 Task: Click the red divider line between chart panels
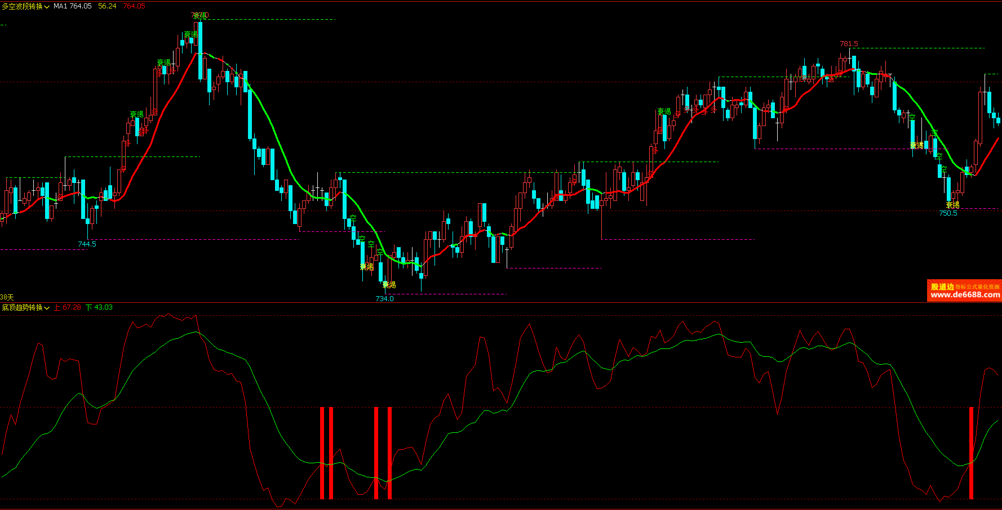[501, 302]
